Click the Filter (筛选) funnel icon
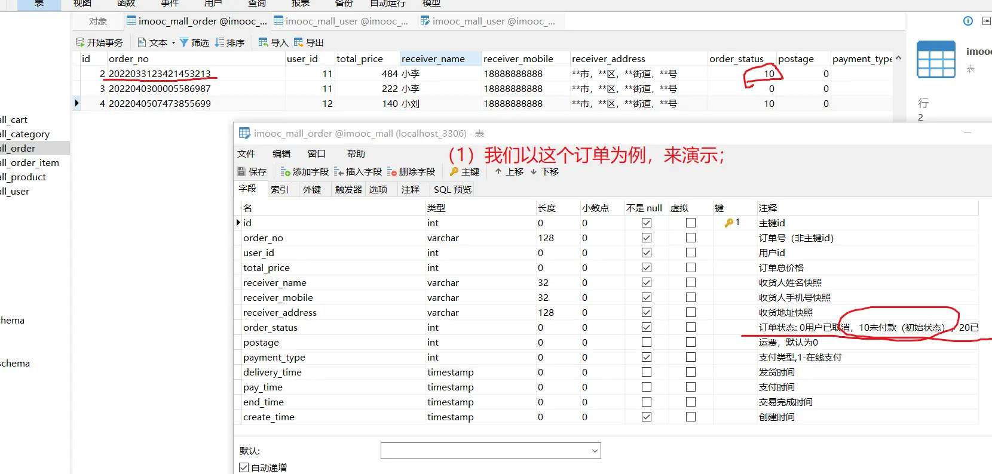This screenshot has width=992, height=474. click(184, 42)
